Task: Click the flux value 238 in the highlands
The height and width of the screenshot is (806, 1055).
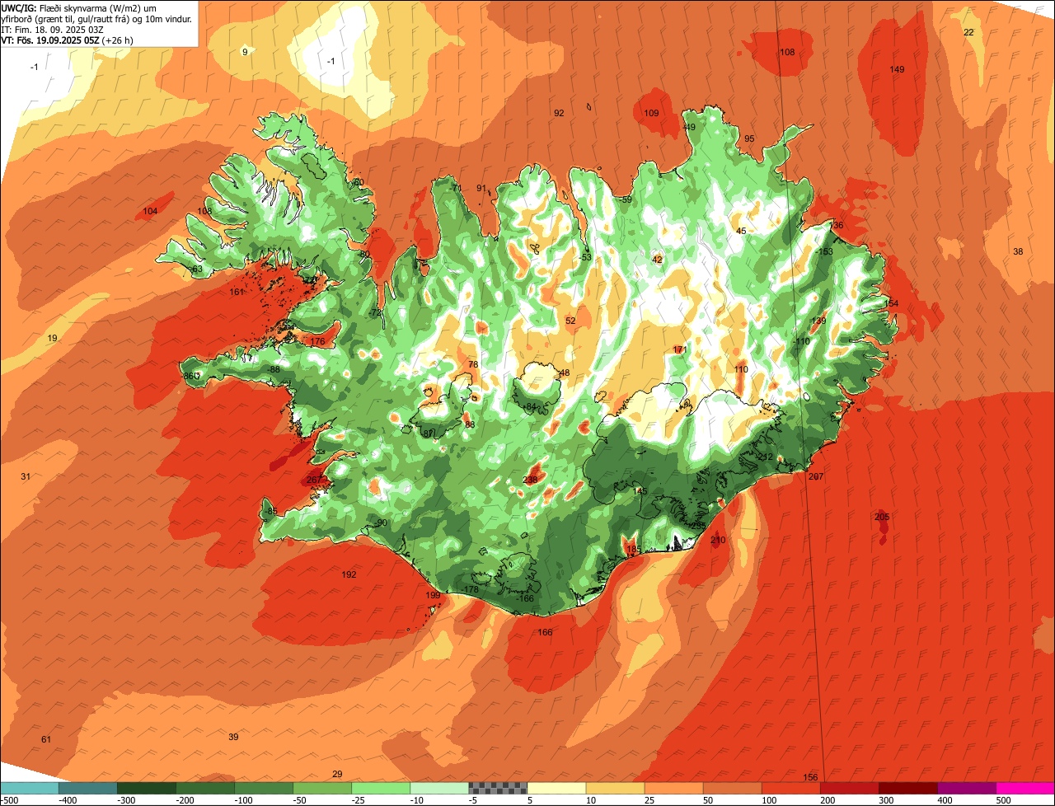Action: coord(530,480)
